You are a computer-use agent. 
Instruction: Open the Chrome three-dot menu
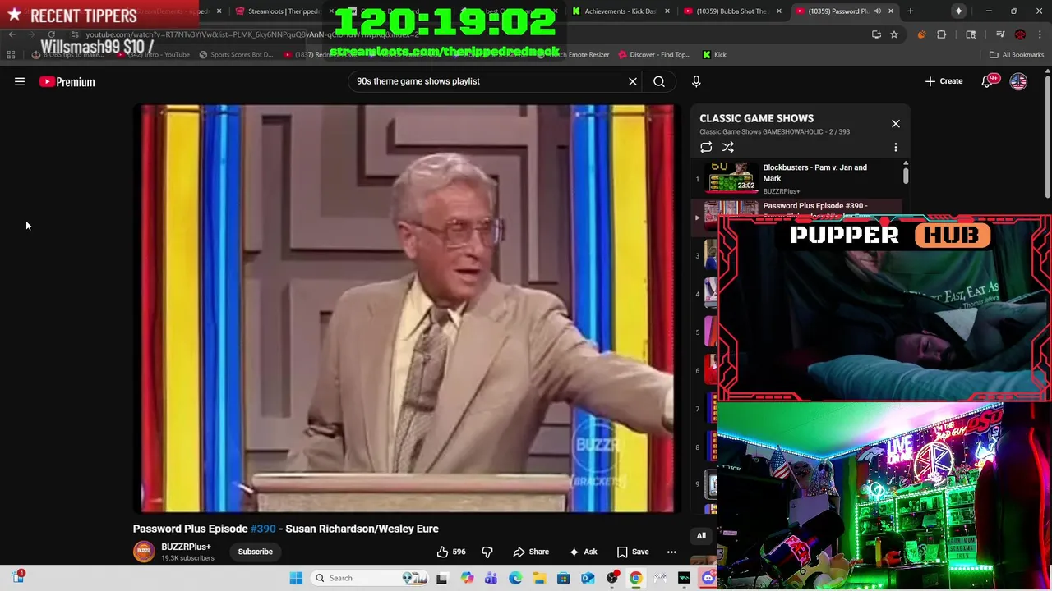click(1040, 34)
